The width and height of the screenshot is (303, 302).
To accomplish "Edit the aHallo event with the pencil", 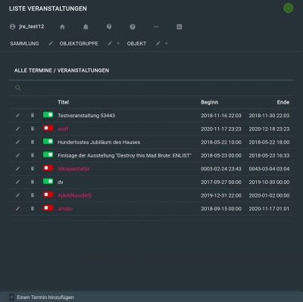I will (17, 209).
